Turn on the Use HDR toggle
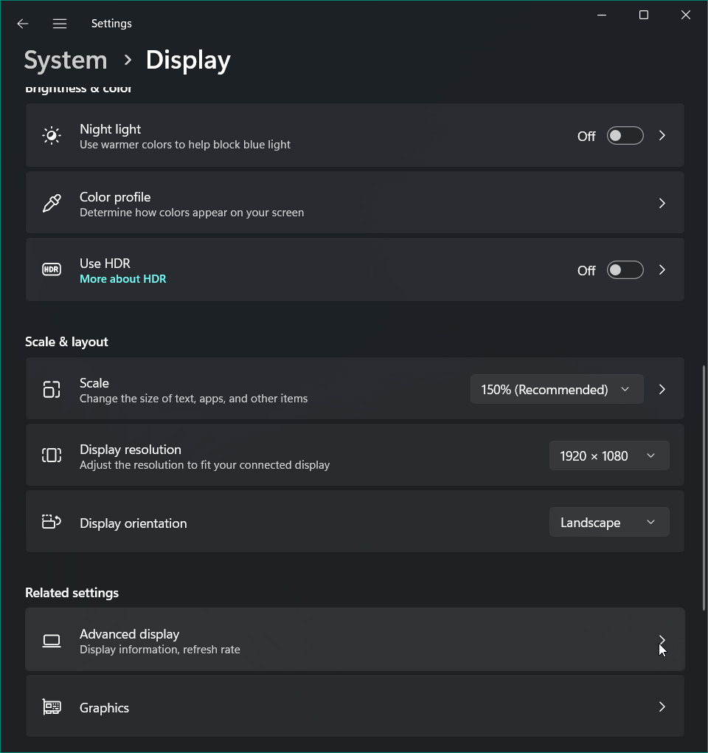 [625, 269]
